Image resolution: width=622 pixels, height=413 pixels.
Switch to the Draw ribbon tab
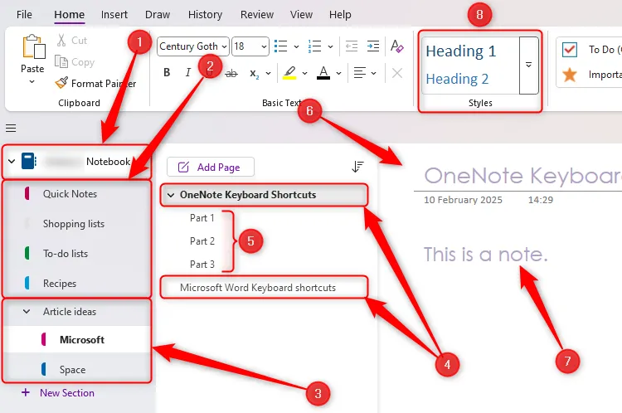coord(158,15)
